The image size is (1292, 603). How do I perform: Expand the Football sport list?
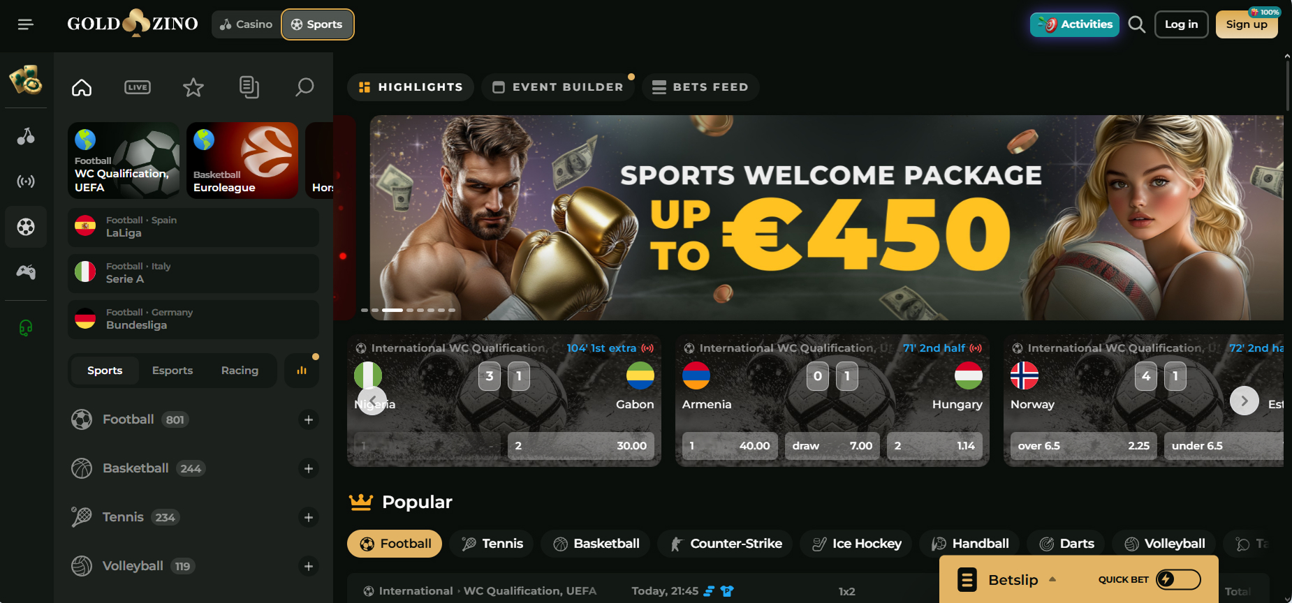tap(309, 419)
